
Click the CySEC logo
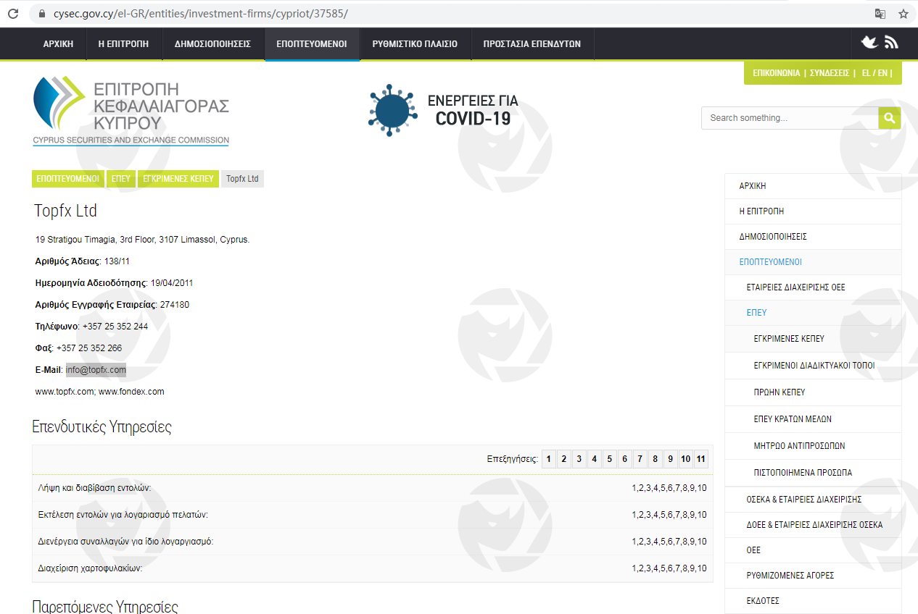[x=131, y=111]
